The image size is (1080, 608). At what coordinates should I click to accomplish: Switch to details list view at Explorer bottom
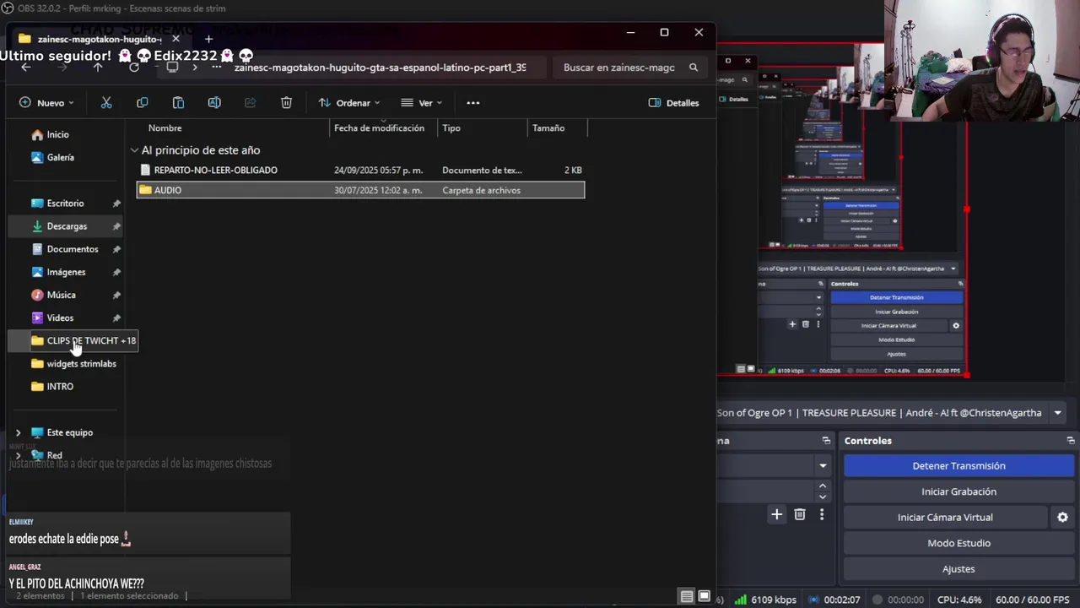click(687, 596)
